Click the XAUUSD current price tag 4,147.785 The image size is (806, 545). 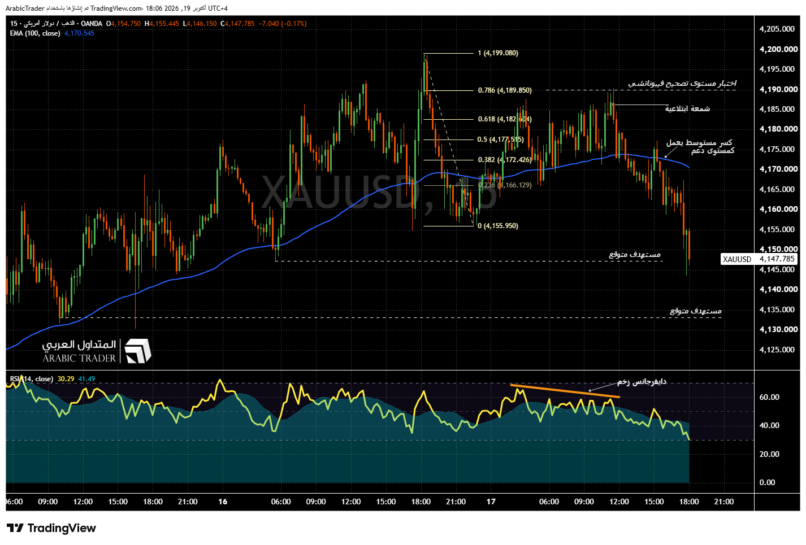[x=759, y=259]
